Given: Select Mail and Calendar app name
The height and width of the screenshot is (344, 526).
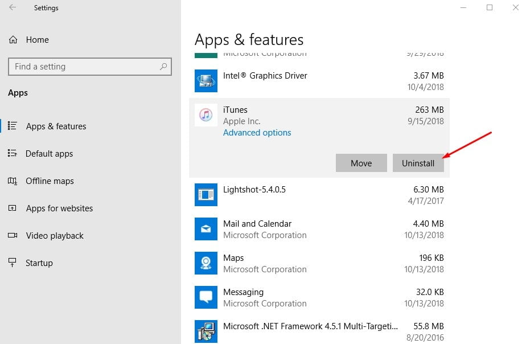Looking at the screenshot, I should point(257,224).
